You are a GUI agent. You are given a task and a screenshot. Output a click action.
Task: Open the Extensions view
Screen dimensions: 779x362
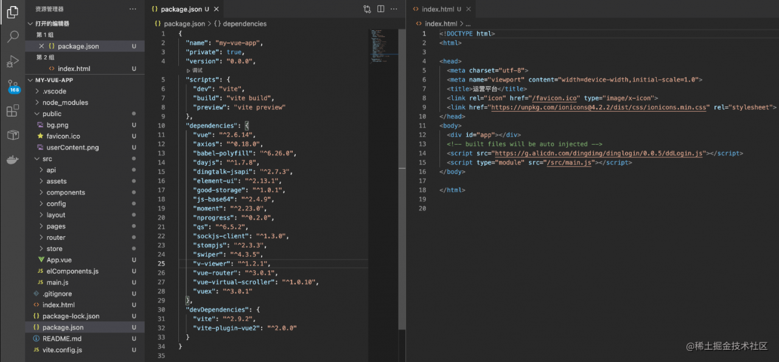[x=12, y=111]
